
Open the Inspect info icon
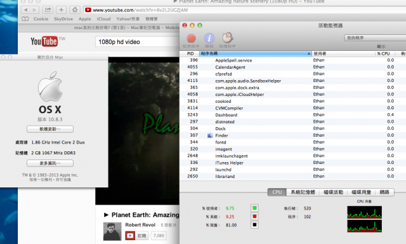pos(209,38)
